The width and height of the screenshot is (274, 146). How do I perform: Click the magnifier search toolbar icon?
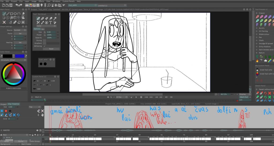[49, 5]
